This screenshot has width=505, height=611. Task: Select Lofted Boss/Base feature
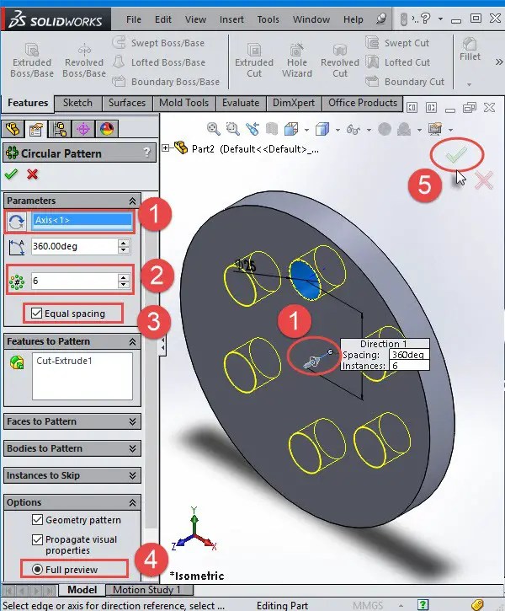coord(158,62)
